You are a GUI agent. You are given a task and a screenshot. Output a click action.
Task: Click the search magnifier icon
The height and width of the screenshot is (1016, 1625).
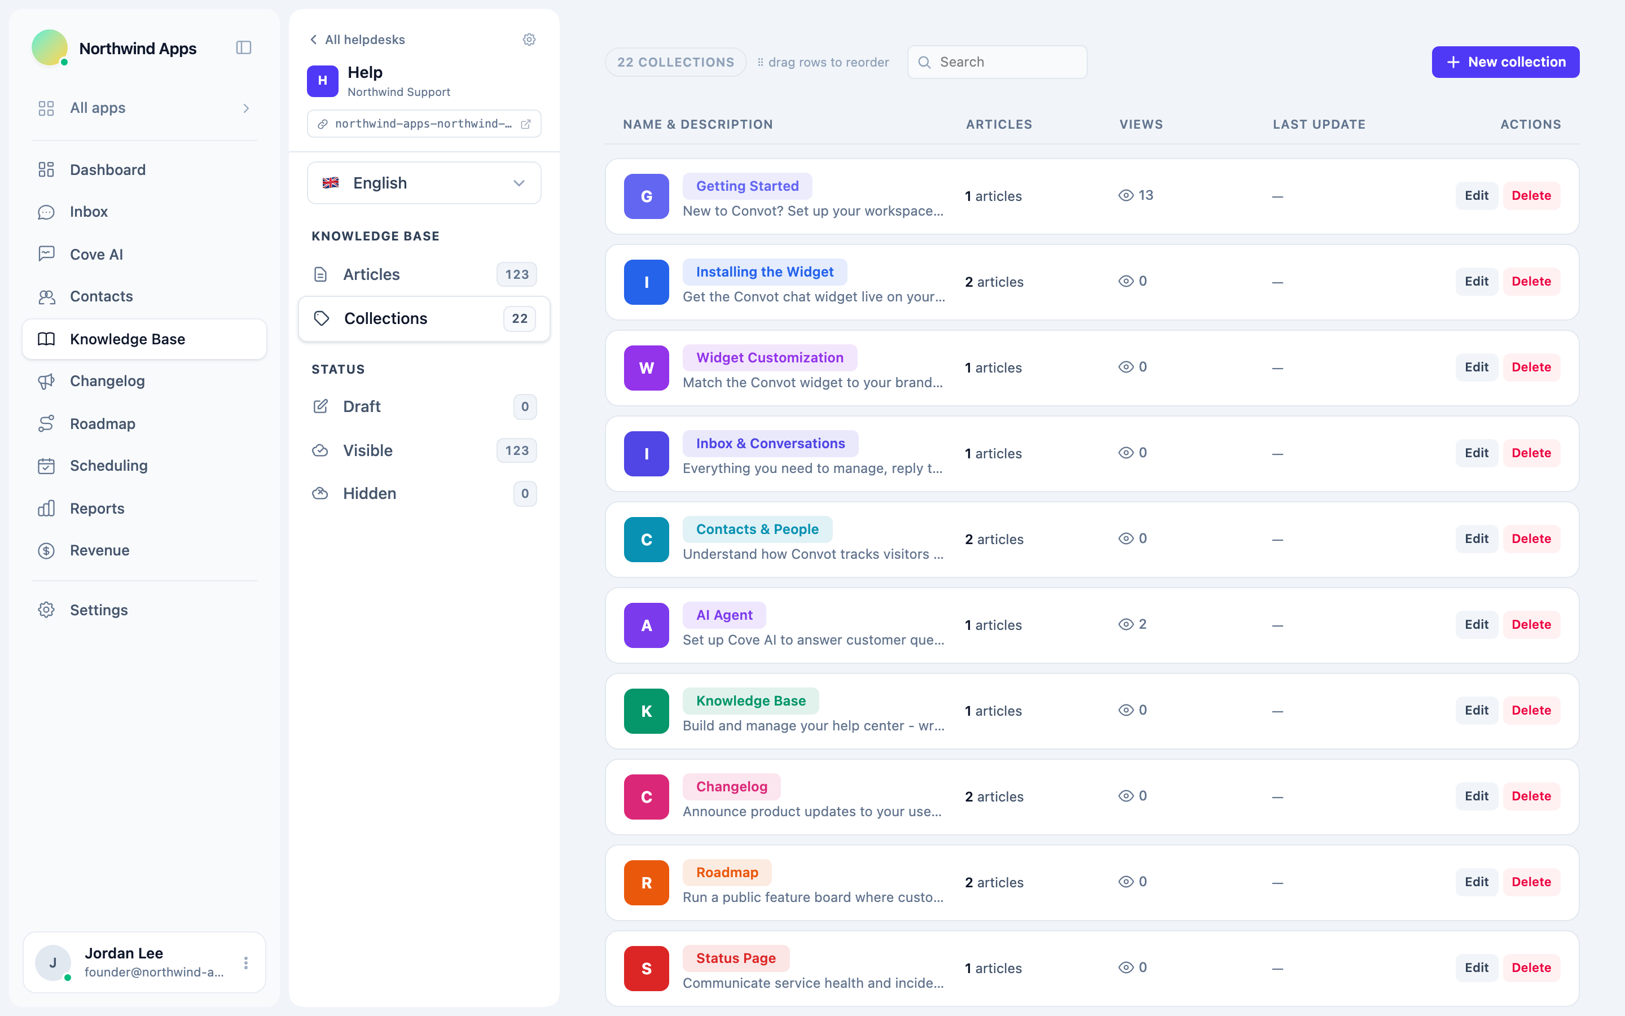(925, 63)
